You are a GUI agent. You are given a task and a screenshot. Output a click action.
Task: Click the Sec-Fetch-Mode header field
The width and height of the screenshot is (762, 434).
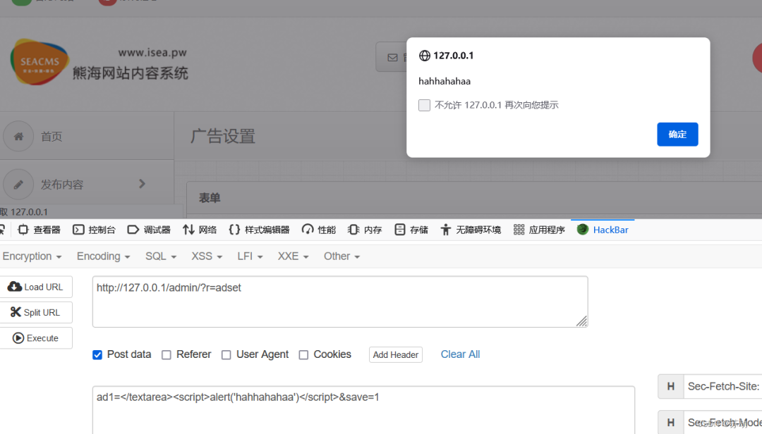(722, 422)
